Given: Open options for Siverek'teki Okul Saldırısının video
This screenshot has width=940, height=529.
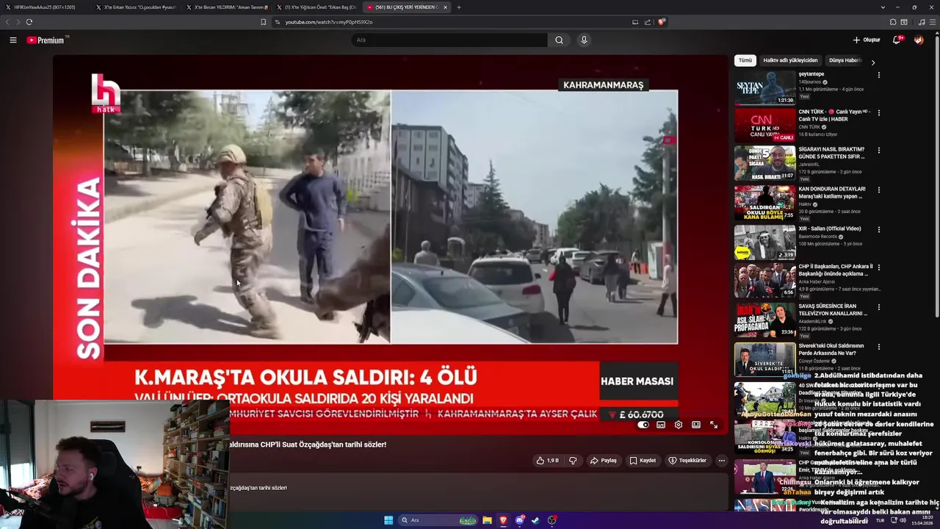Looking at the screenshot, I should pos(878,347).
